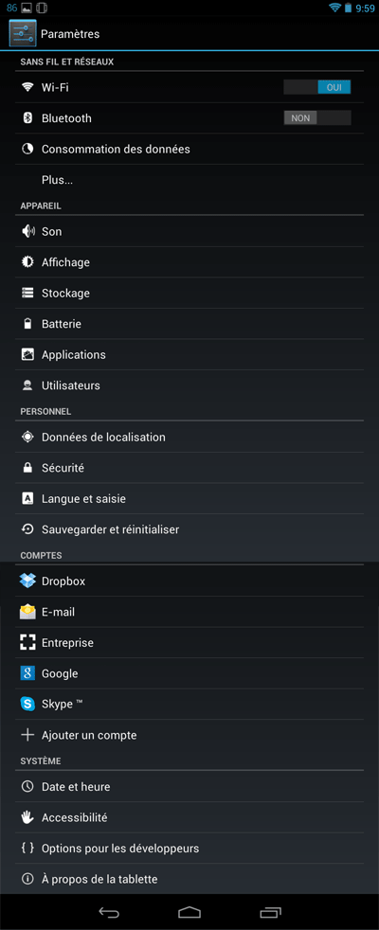Open the Skype account icon

pos(27,704)
